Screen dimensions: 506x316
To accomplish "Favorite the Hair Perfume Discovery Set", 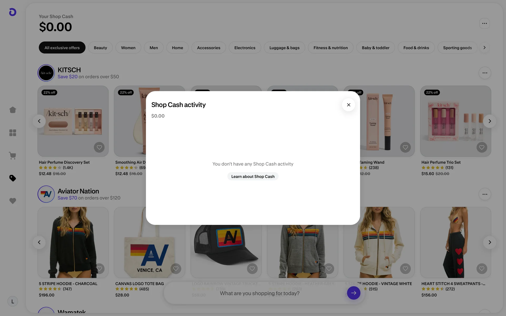I will point(99,147).
